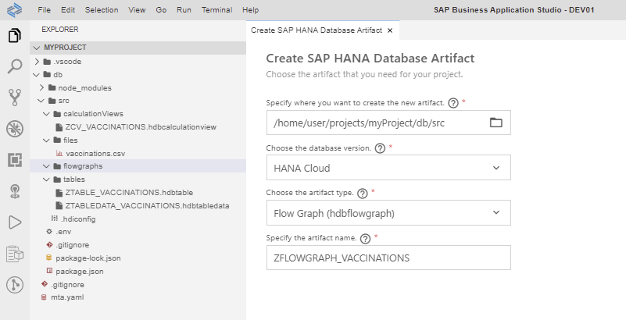Click the .env gear file icon
626x320 pixels.
click(49, 232)
